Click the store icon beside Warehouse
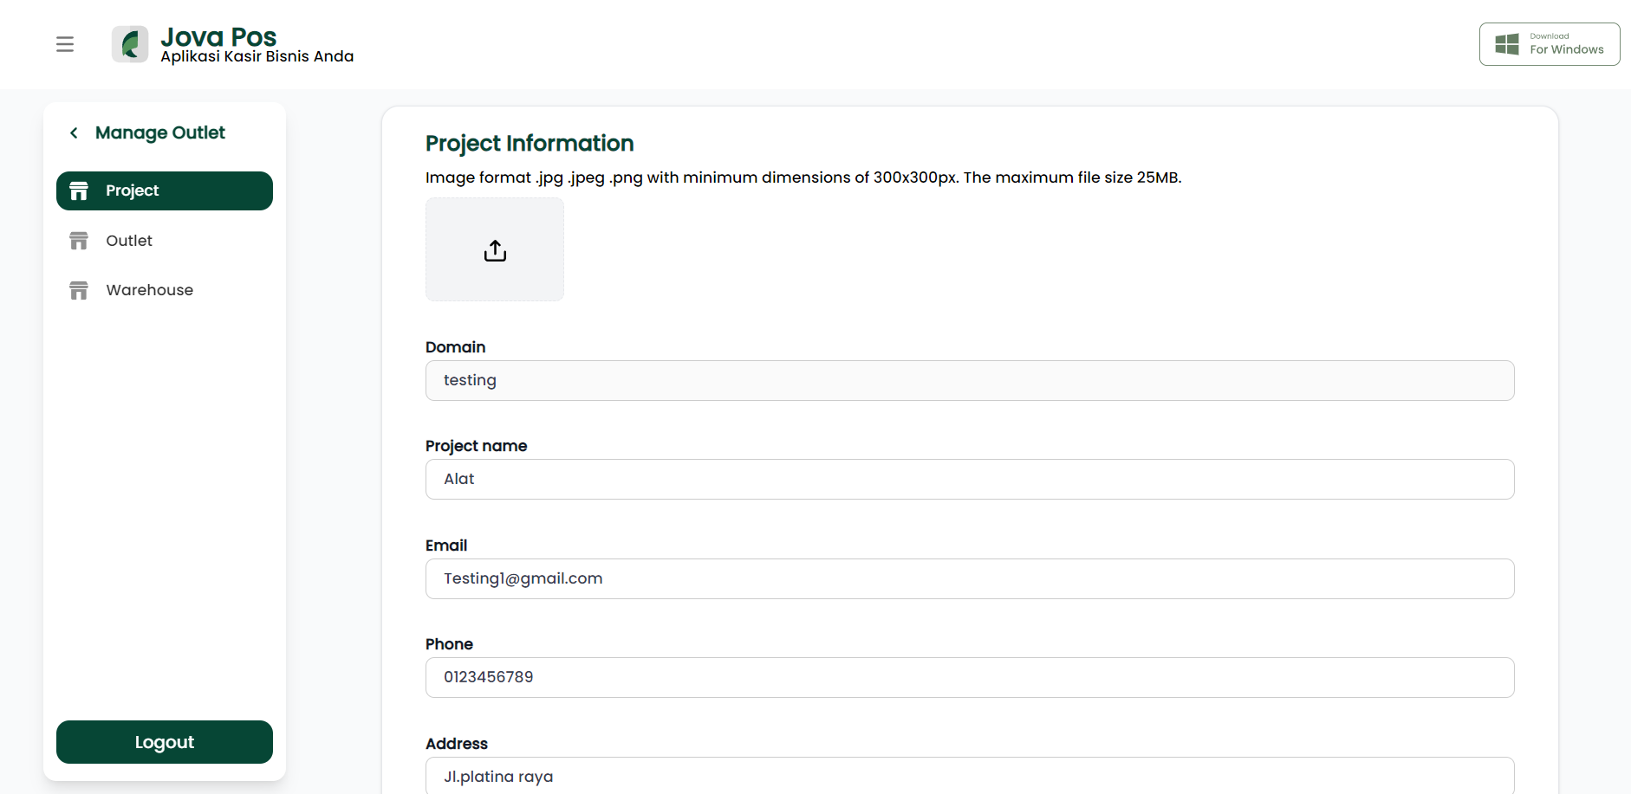 coord(79,290)
